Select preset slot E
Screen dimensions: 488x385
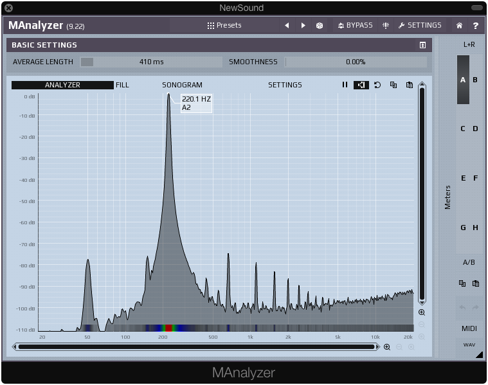463,178
